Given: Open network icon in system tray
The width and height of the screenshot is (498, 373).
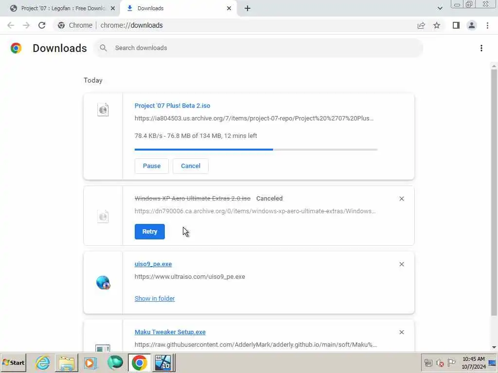Looking at the screenshot, I should pyautogui.click(x=428, y=363).
